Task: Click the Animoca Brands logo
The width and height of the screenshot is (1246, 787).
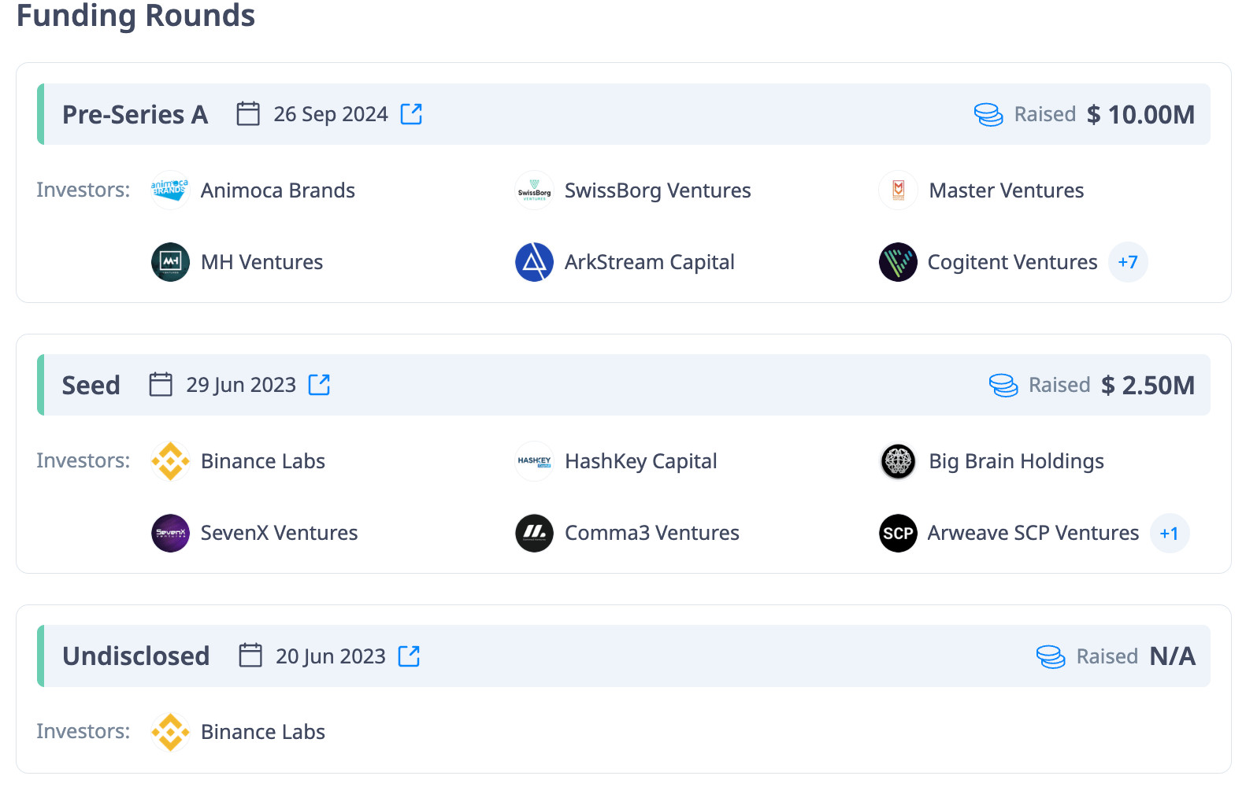Action: [x=170, y=190]
